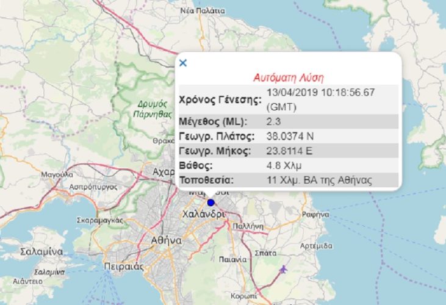Screen dimensions: 446x305
Task: Click the Παιανία map label
Action: click(232, 259)
